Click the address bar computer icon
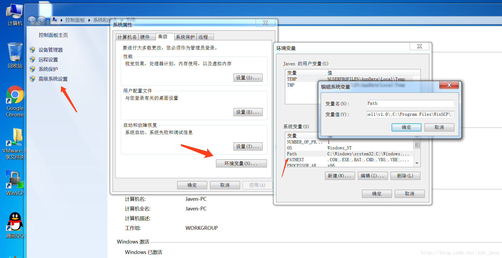The height and width of the screenshot is (258, 502). click(54, 20)
